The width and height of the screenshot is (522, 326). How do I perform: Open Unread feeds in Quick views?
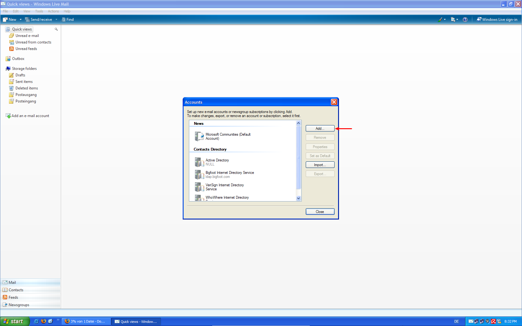pos(26,49)
